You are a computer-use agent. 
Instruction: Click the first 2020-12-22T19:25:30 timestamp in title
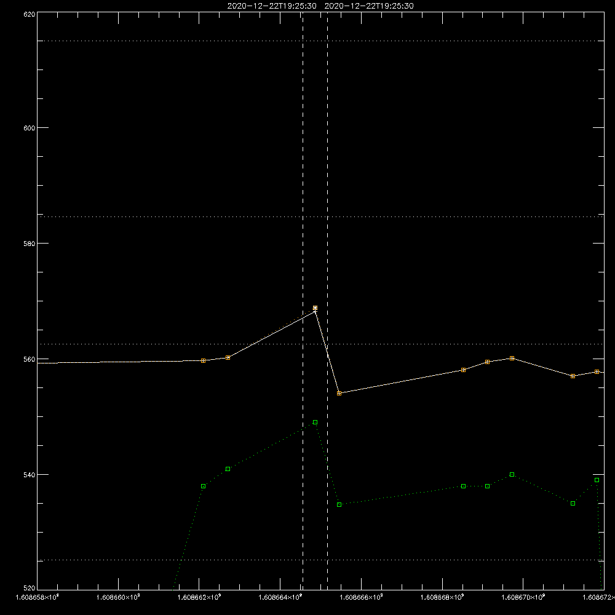[x=272, y=6]
